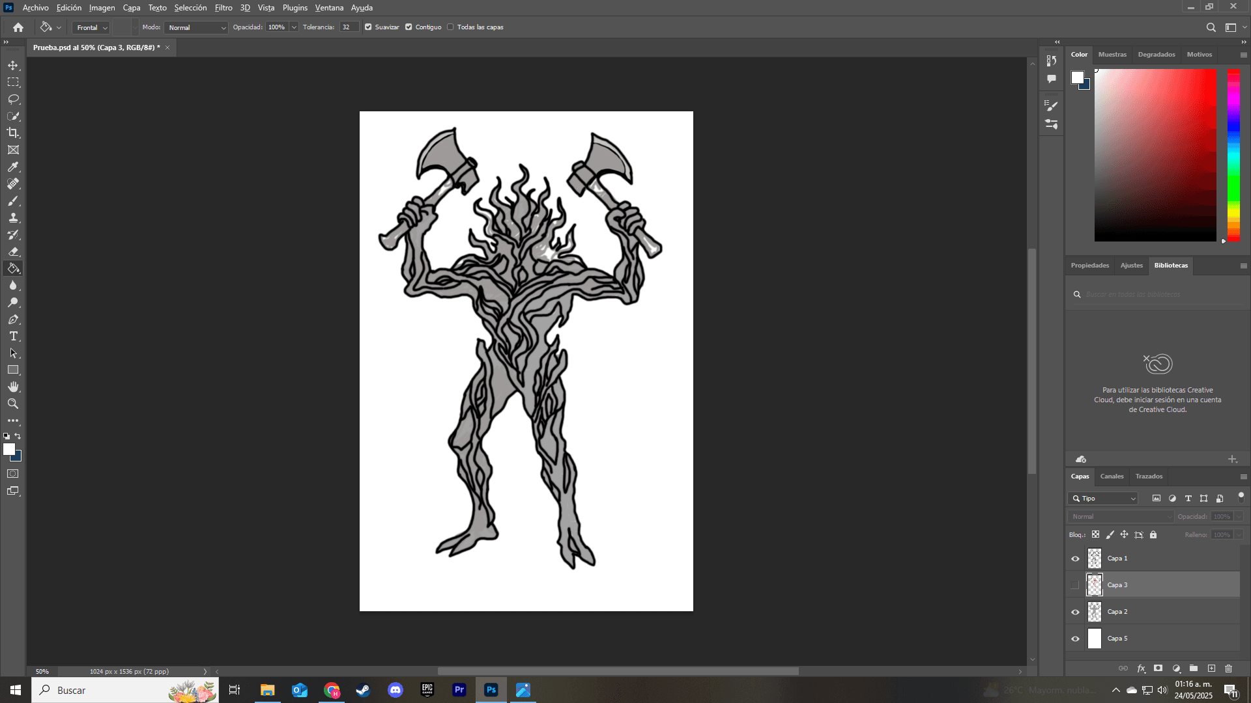Pick a color in the color field
Viewport: 1251px width, 703px height.
click(x=1155, y=155)
